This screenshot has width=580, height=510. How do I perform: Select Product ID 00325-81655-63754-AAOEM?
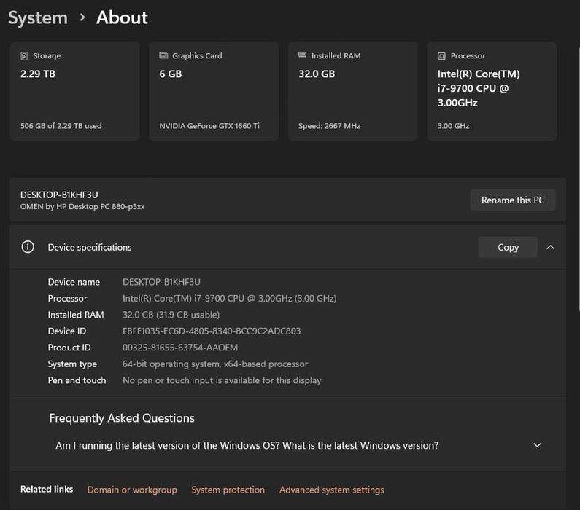[180, 348]
